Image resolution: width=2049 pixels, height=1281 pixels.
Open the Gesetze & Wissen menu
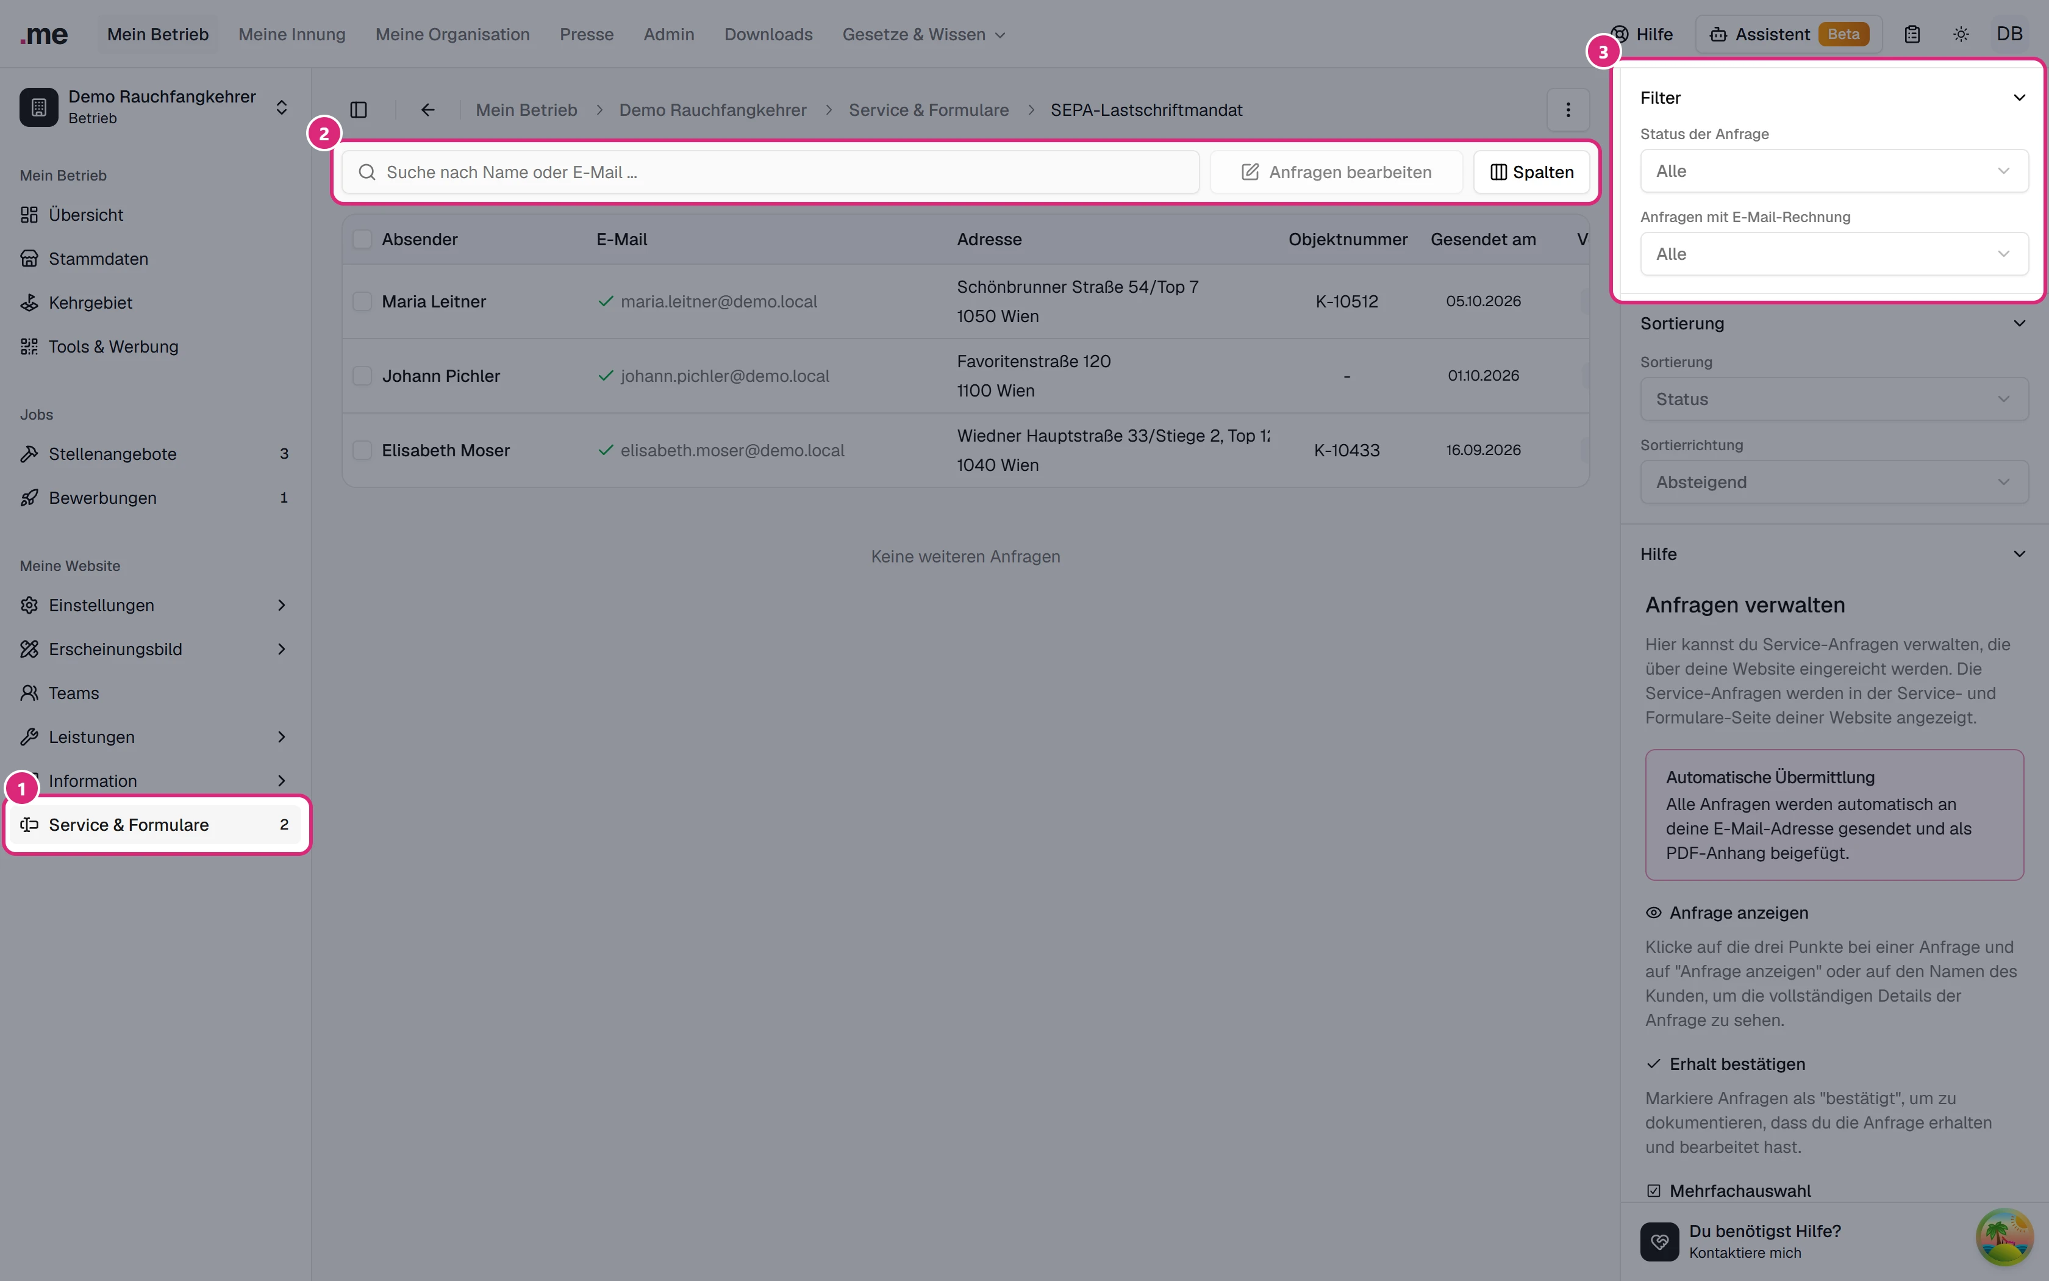click(924, 35)
